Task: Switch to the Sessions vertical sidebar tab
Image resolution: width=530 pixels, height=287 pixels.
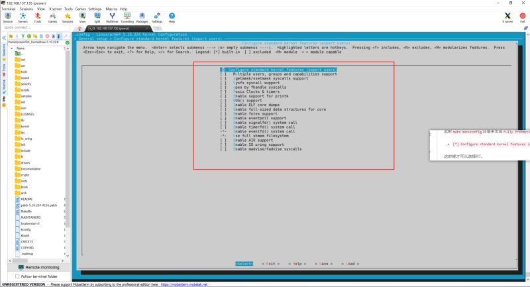Action: click(x=4, y=51)
